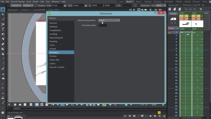Toggle Col1 preview visibility eye

(184, 16)
